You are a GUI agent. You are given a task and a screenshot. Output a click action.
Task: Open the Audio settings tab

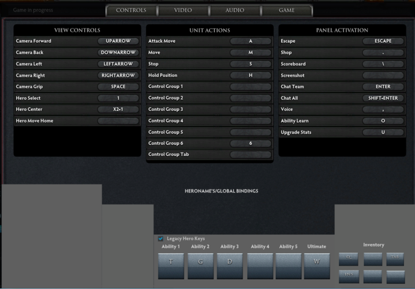(x=234, y=10)
